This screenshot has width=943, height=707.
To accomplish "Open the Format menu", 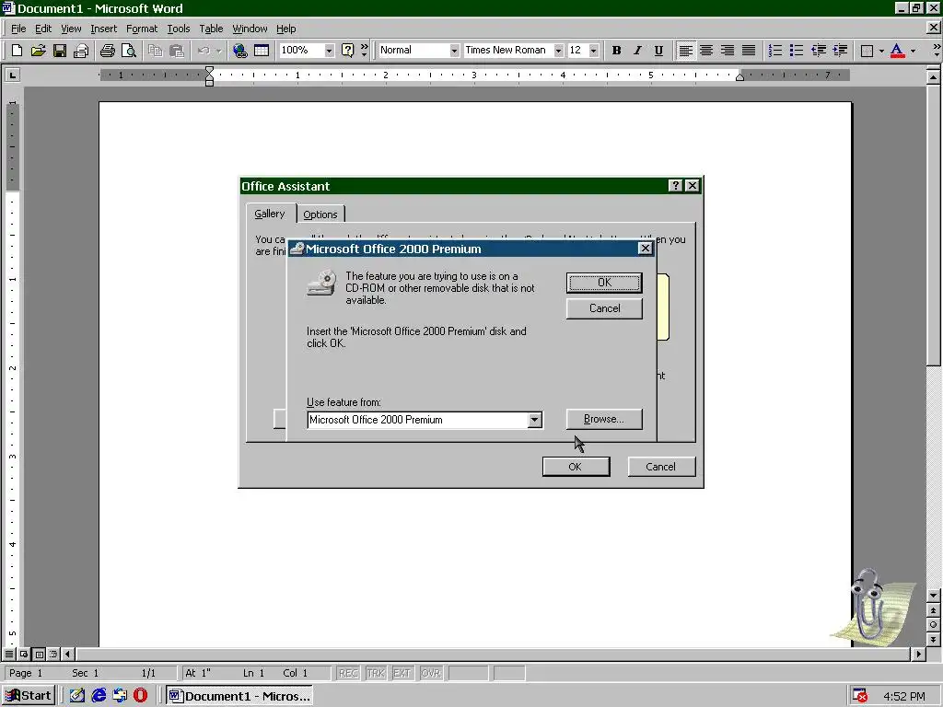I will 141,29.
